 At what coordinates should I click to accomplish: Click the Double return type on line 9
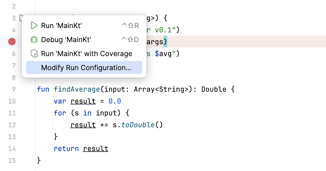tap(214, 89)
